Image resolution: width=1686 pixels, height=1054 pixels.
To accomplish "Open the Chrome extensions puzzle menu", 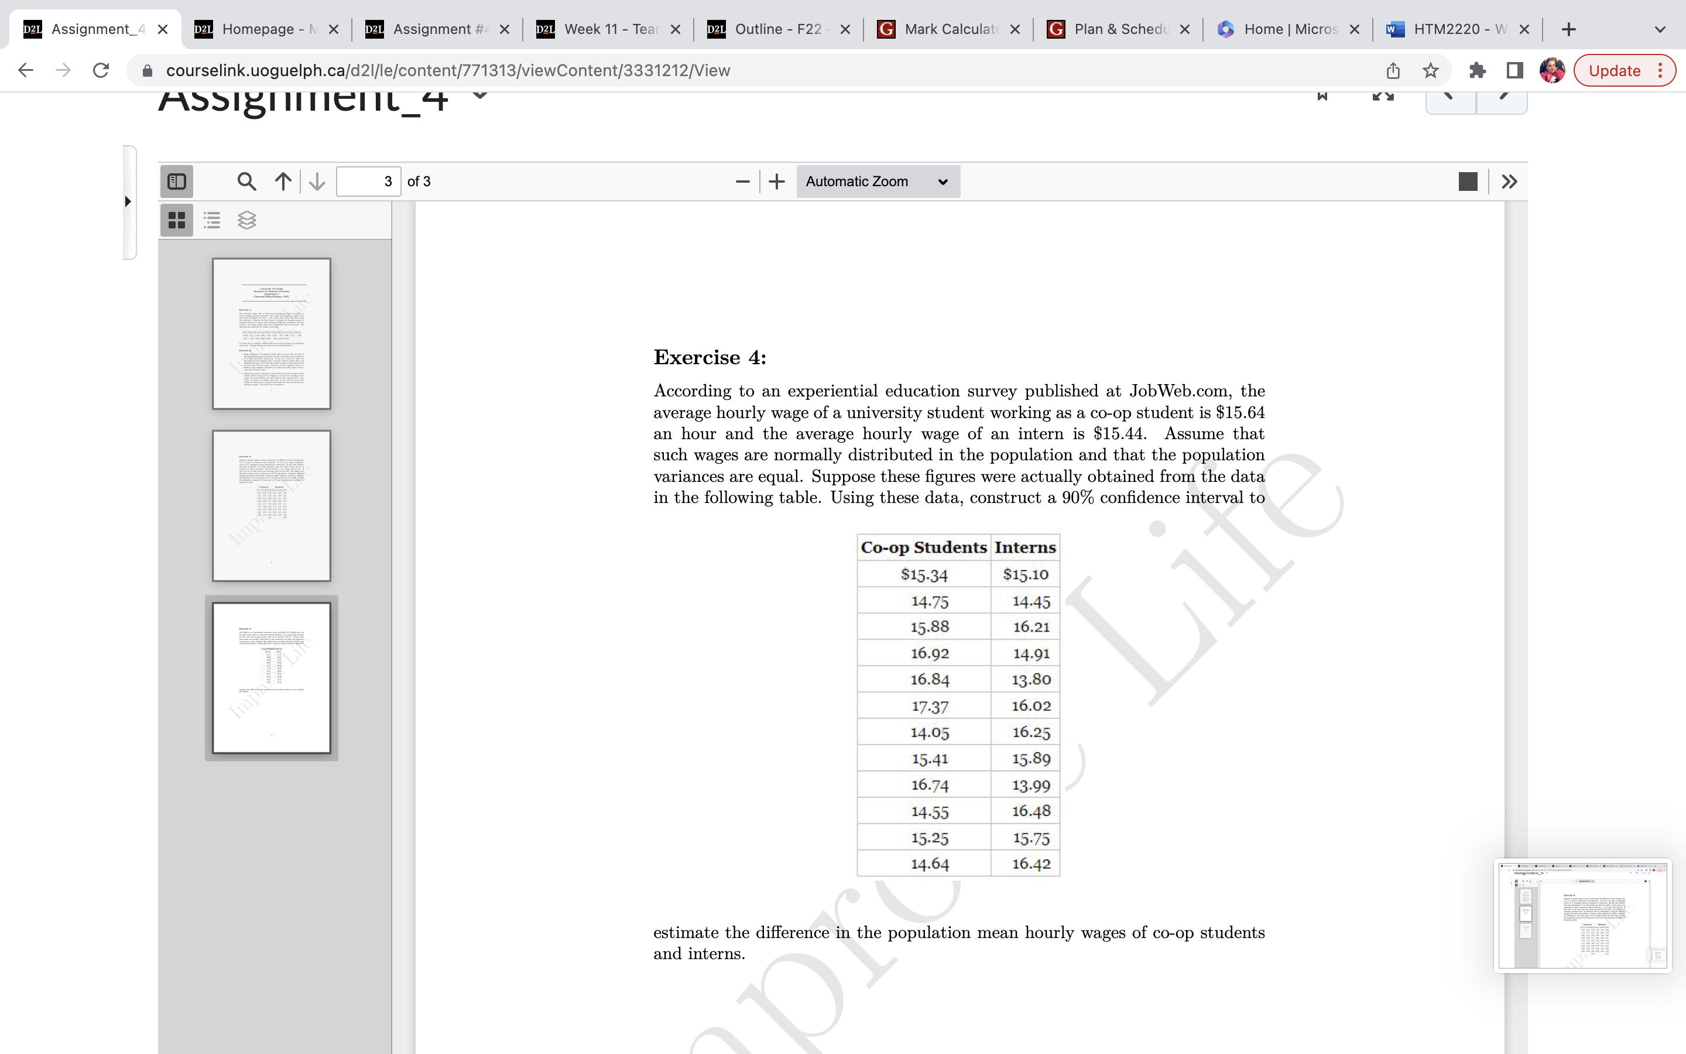I will click(1478, 70).
